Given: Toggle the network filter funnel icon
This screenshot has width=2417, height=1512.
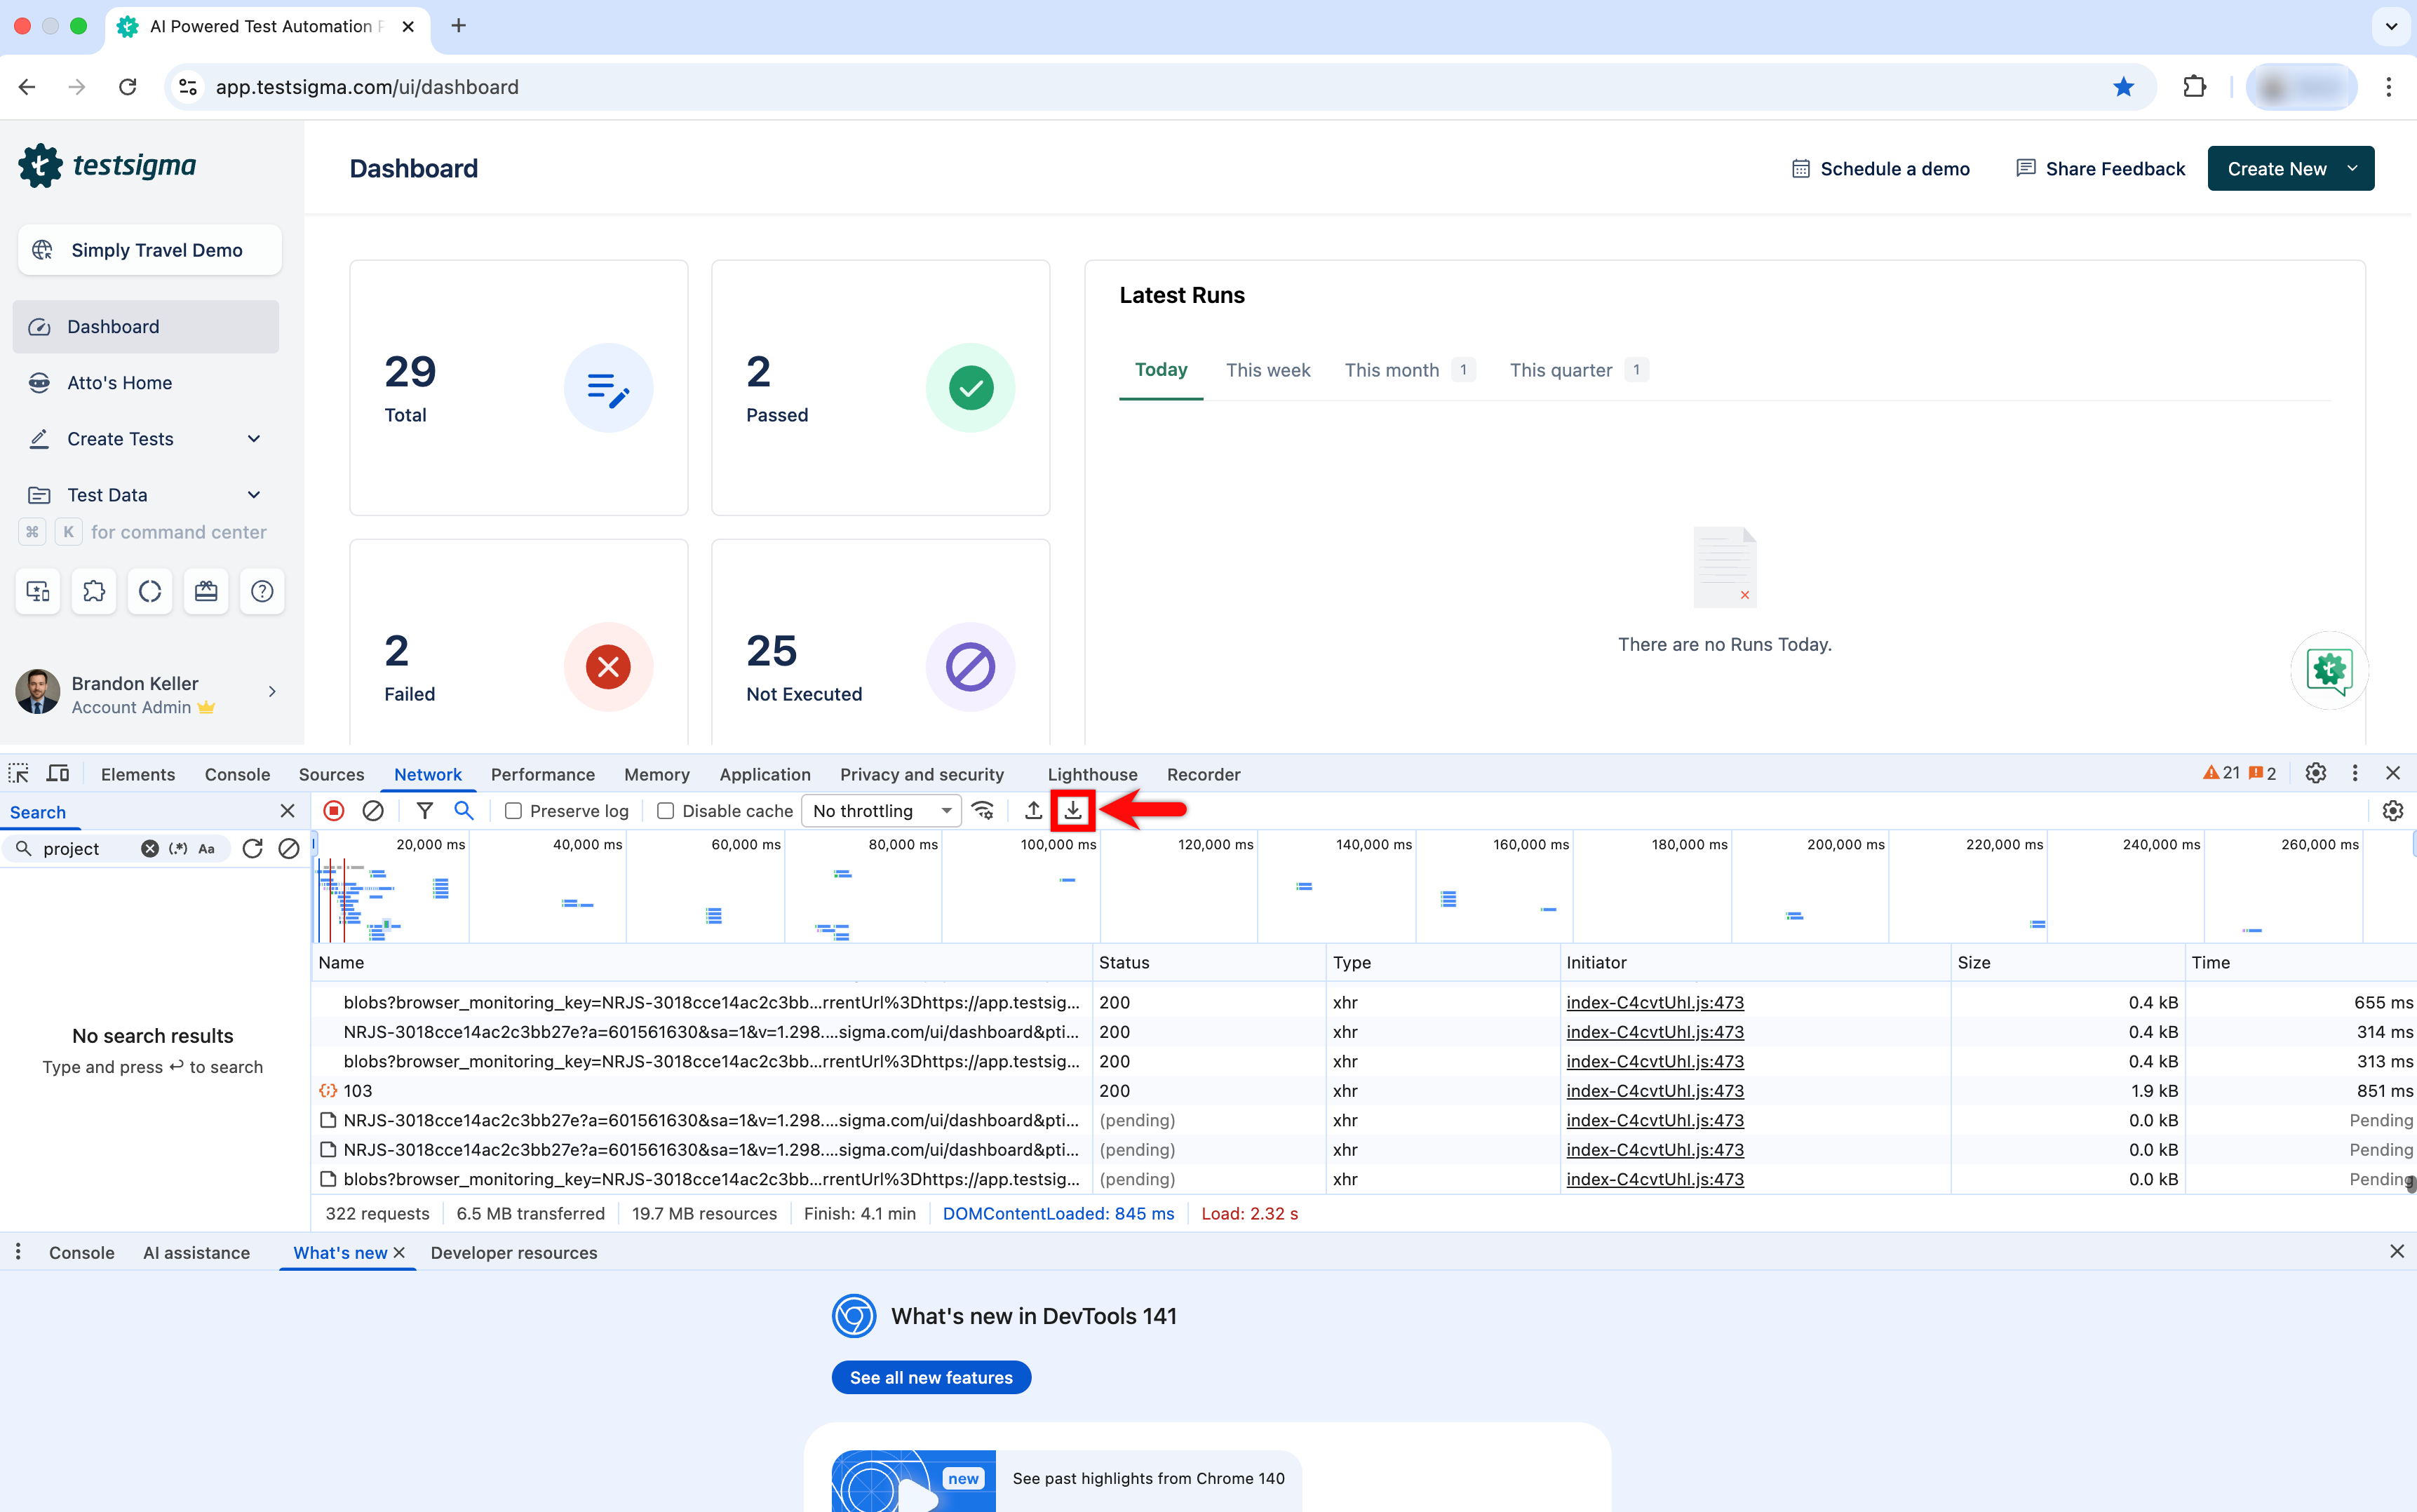Looking at the screenshot, I should (425, 811).
